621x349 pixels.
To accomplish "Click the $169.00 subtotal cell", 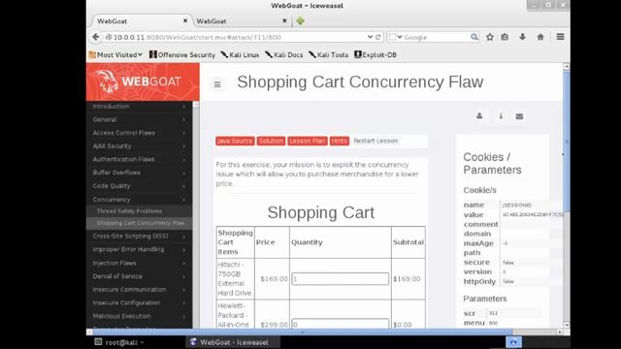I will [x=408, y=278].
